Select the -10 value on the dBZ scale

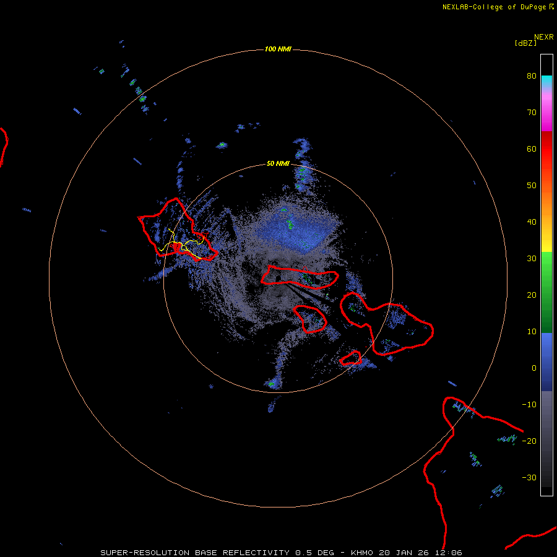(529, 404)
